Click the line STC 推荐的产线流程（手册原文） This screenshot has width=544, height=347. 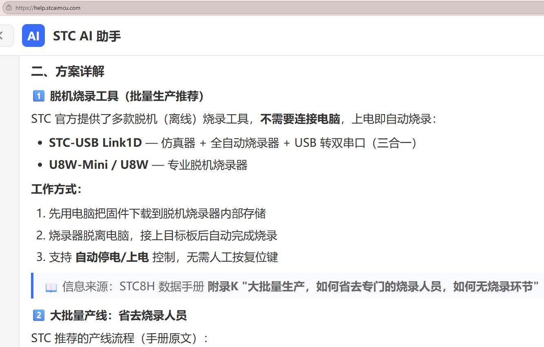[x=120, y=338]
